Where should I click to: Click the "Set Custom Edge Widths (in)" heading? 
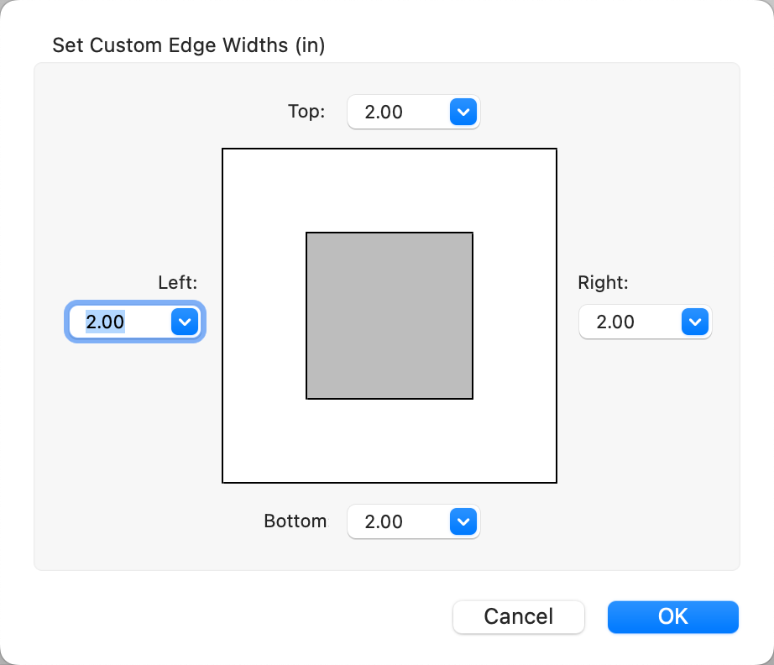[x=188, y=45]
